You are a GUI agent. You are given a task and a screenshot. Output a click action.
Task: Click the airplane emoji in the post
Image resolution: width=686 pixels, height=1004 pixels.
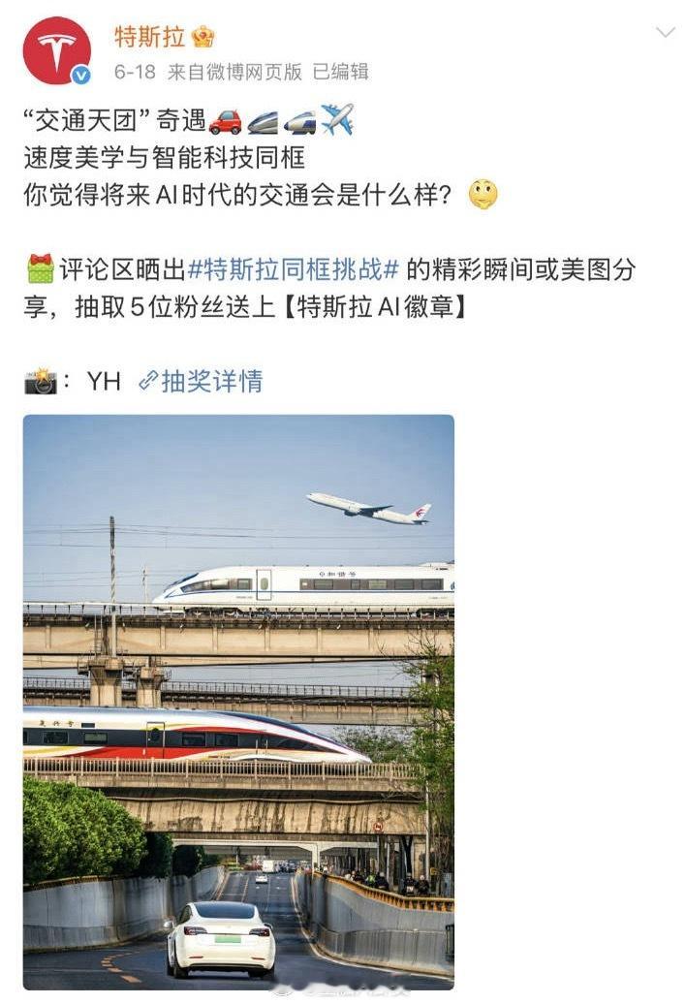tap(337, 120)
